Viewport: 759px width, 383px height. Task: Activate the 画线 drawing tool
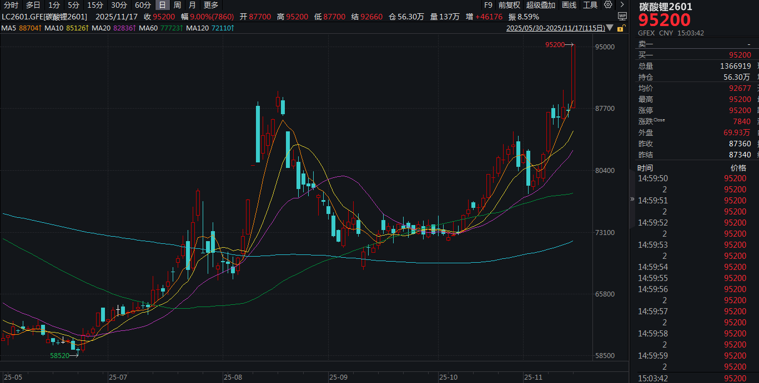569,5
